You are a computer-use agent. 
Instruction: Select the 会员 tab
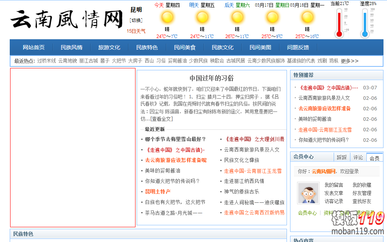pyautogui.click(x=375, y=158)
